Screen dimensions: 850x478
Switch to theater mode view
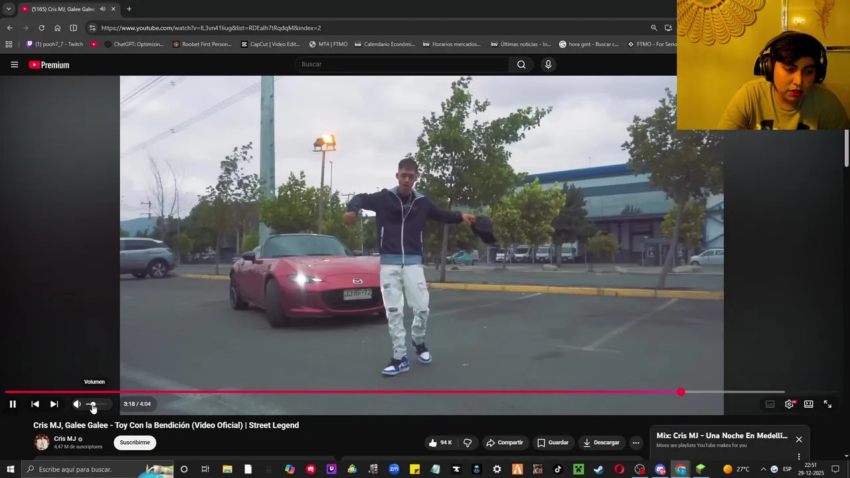[808, 404]
